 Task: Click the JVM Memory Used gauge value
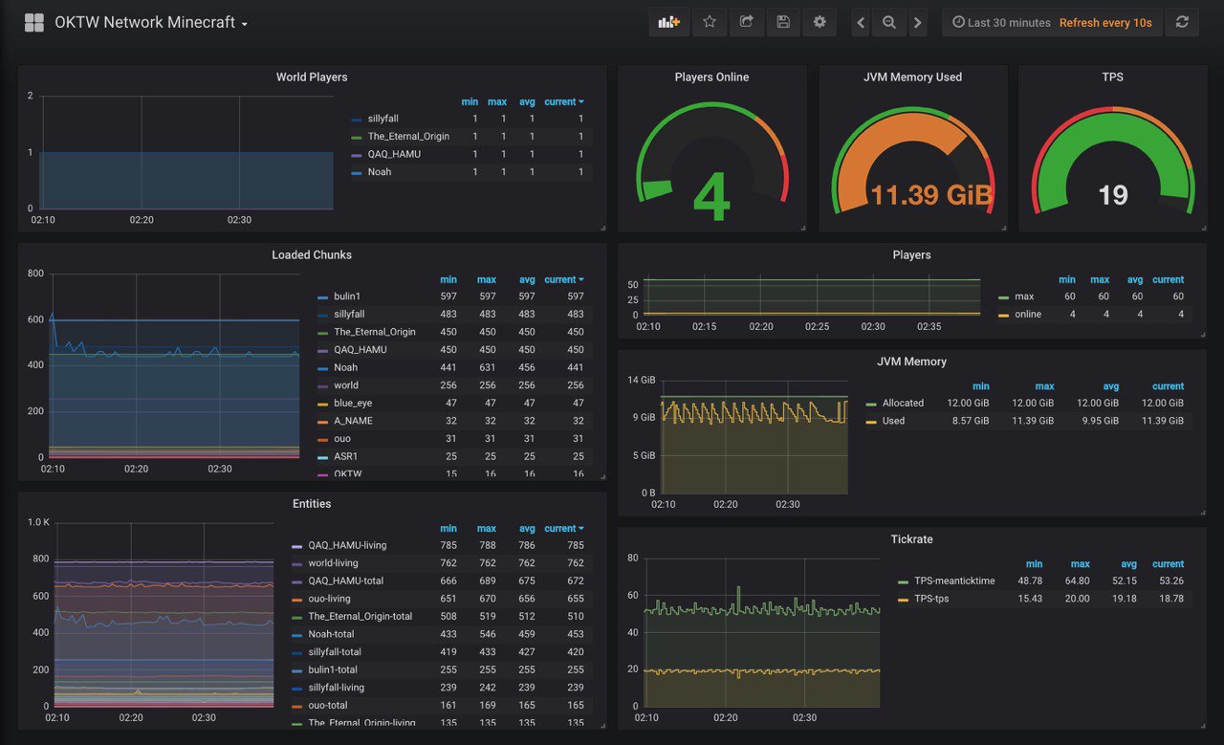coord(930,195)
